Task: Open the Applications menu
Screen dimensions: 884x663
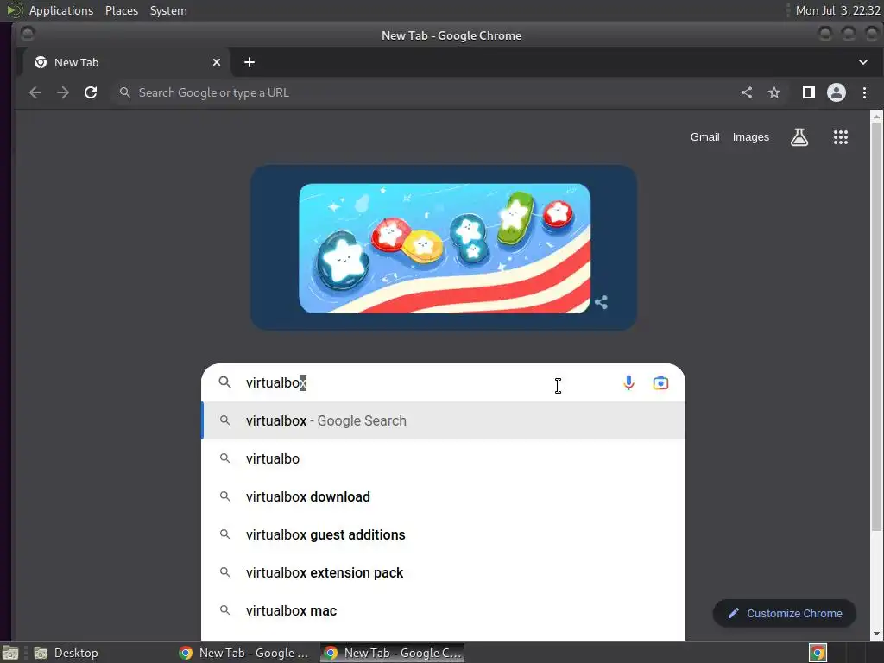Action: tap(61, 10)
